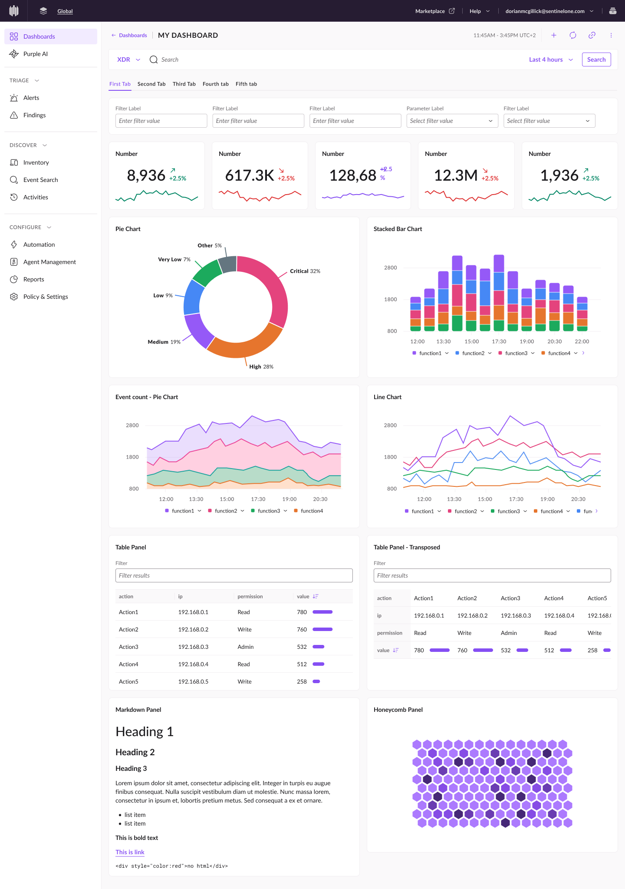Toggle function3 series in Line Chart legend
625x889 pixels.
coord(509,511)
